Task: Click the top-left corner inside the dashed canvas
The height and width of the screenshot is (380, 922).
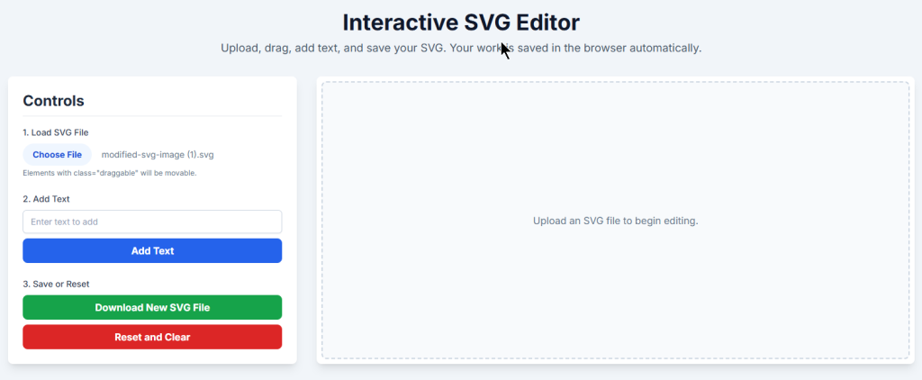Action: point(331,90)
